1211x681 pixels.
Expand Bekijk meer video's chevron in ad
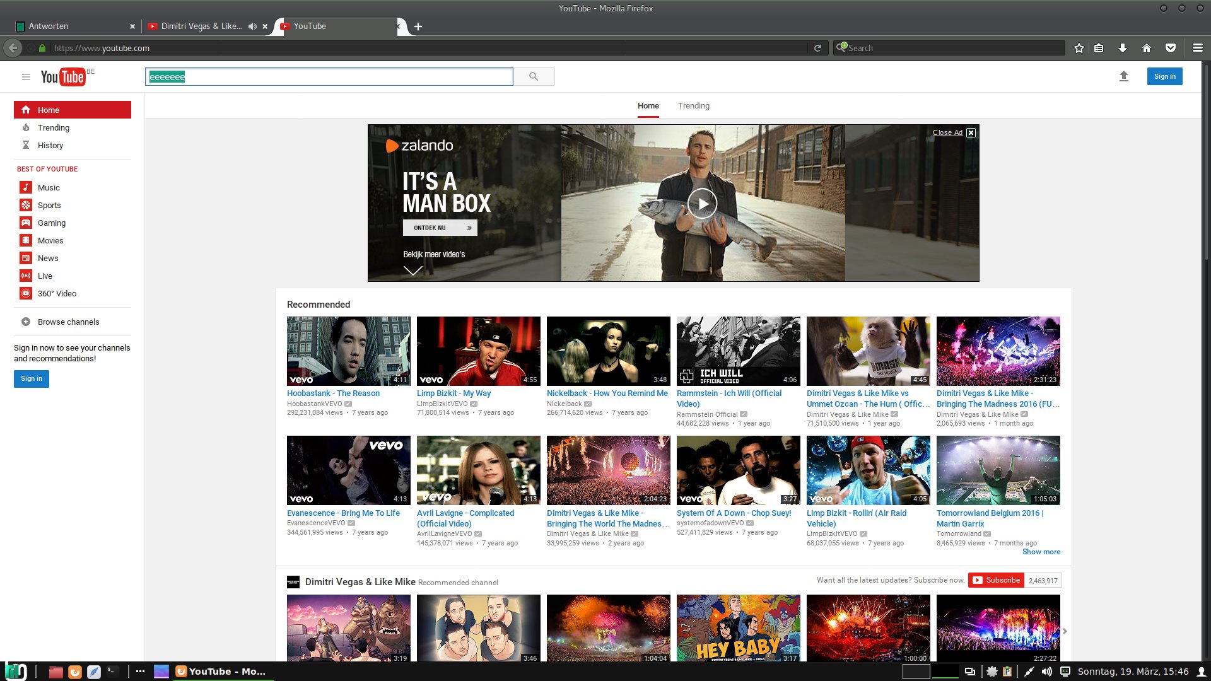coord(412,271)
